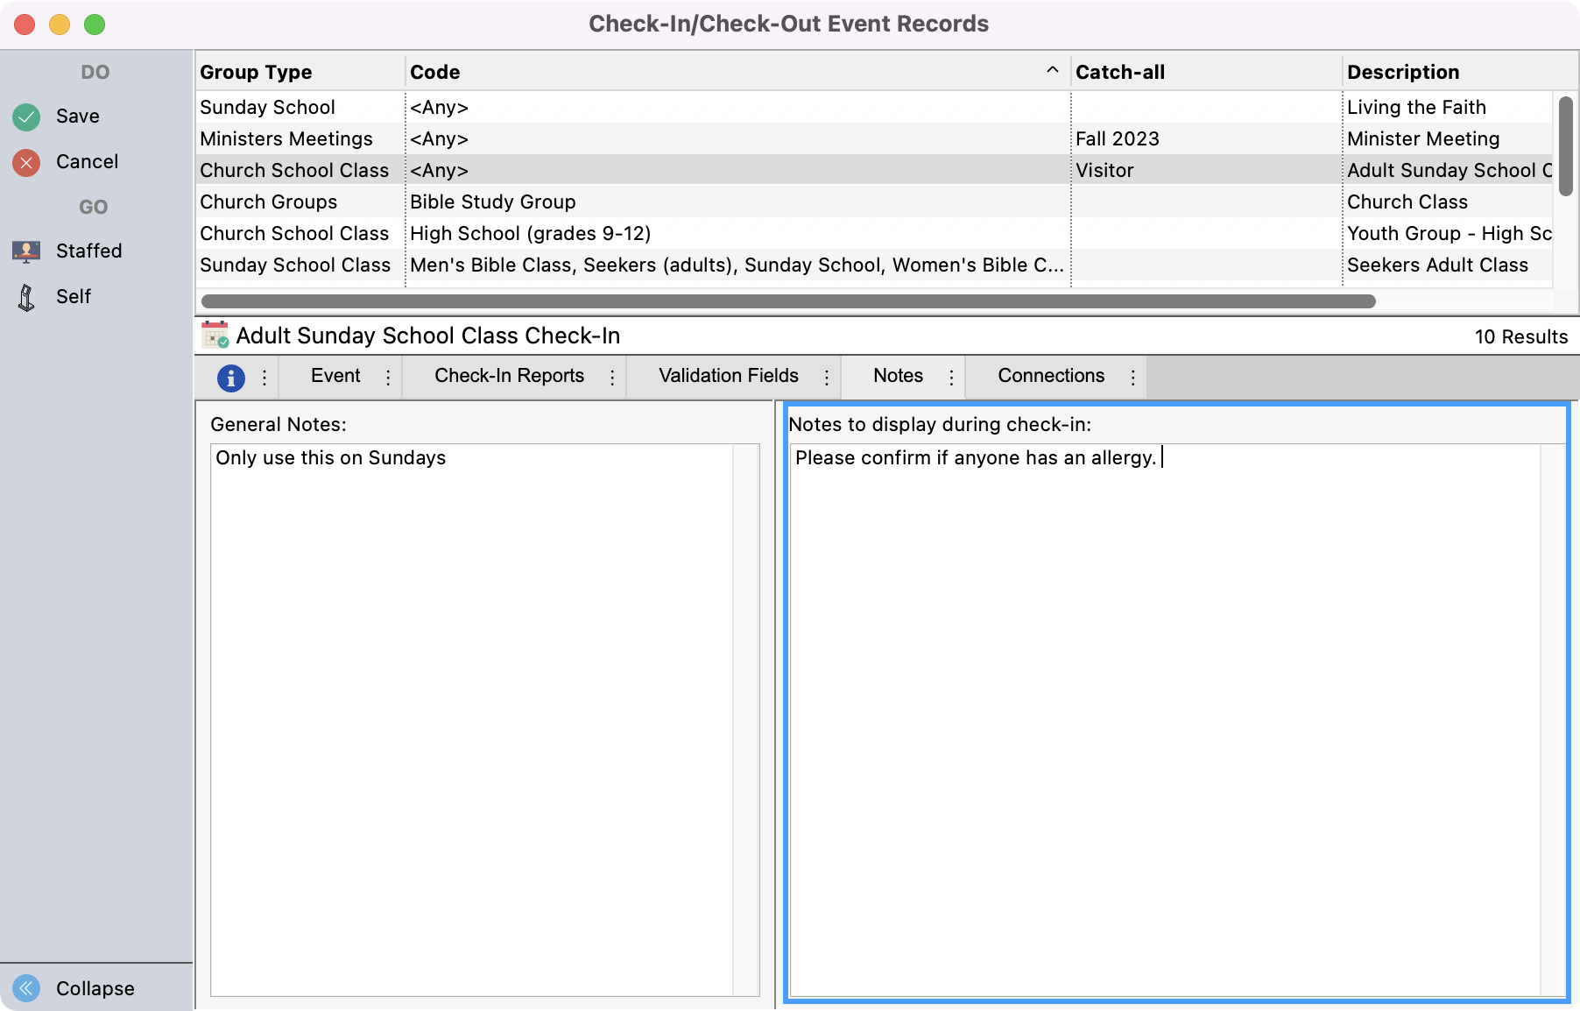This screenshot has width=1580, height=1011.
Task: Click the red Cancel X icon
Action: [25, 161]
